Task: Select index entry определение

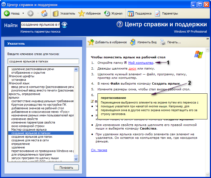Action: 20,144
